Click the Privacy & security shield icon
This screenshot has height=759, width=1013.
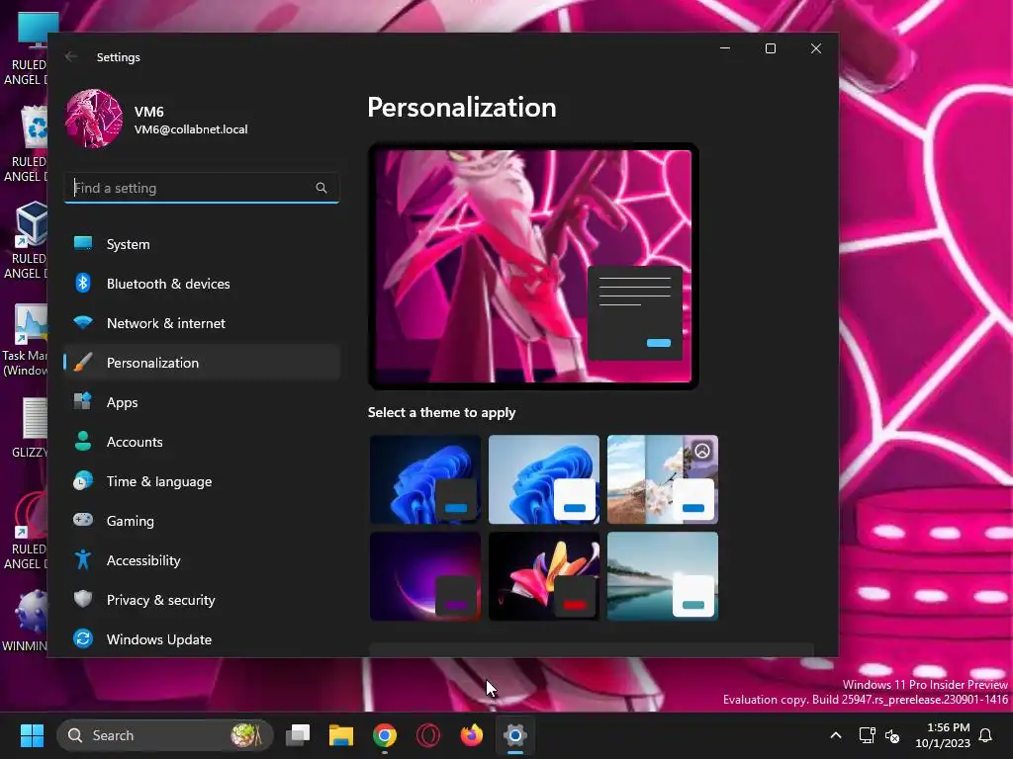click(83, 599)
